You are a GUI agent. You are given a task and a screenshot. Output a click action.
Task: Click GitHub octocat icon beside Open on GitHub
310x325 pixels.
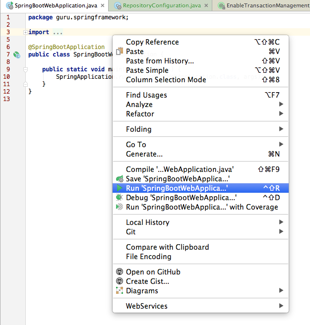pyautogui.click(x=120, y=271)
